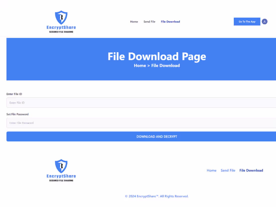The width and height of the screenshot is (276, 207).
Task: Click the 2024 EncryptShare copyright link
Action: (157, 196)
